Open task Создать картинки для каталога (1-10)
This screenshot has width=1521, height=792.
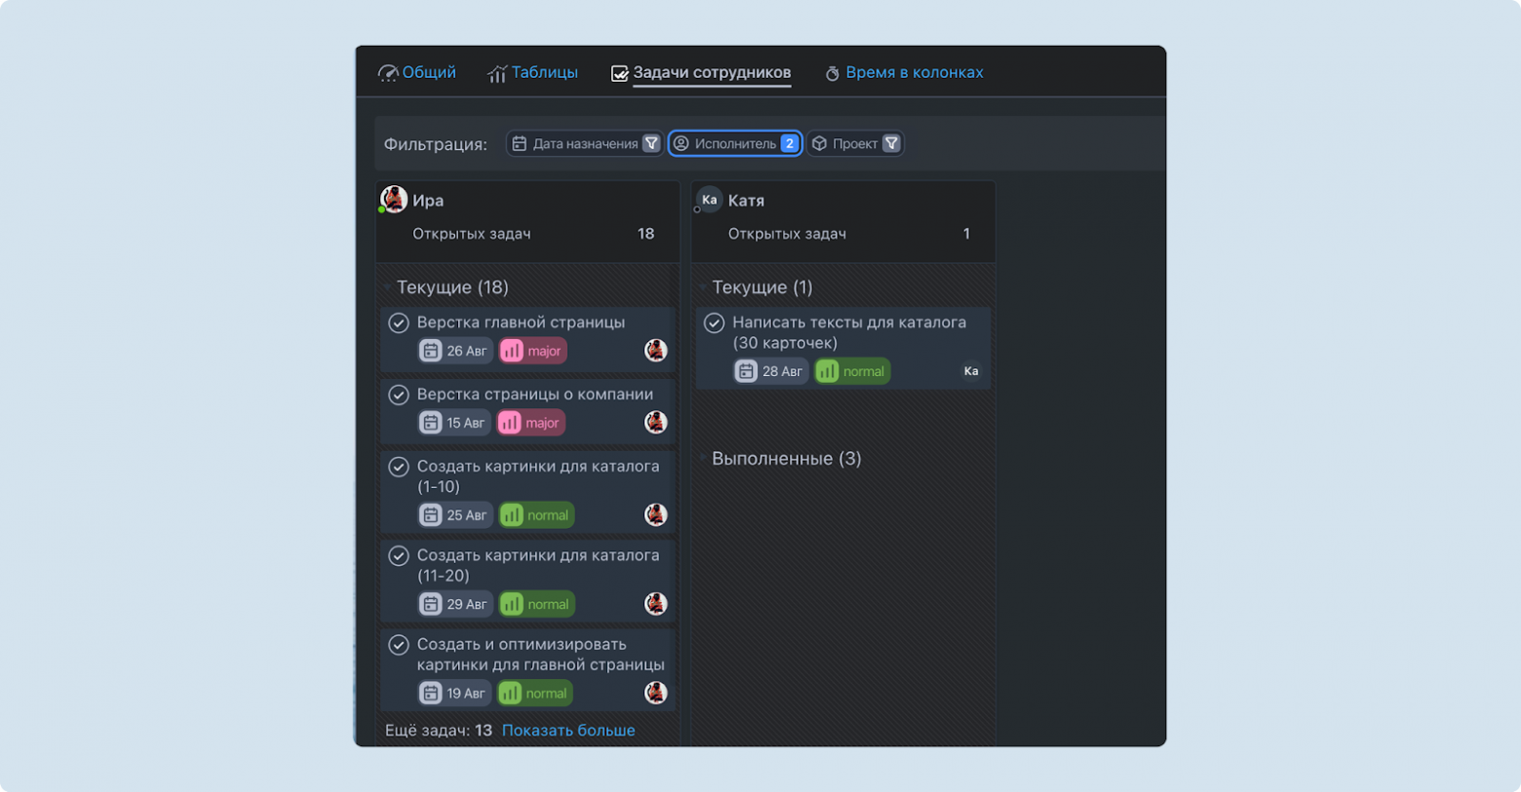[538, 476]
